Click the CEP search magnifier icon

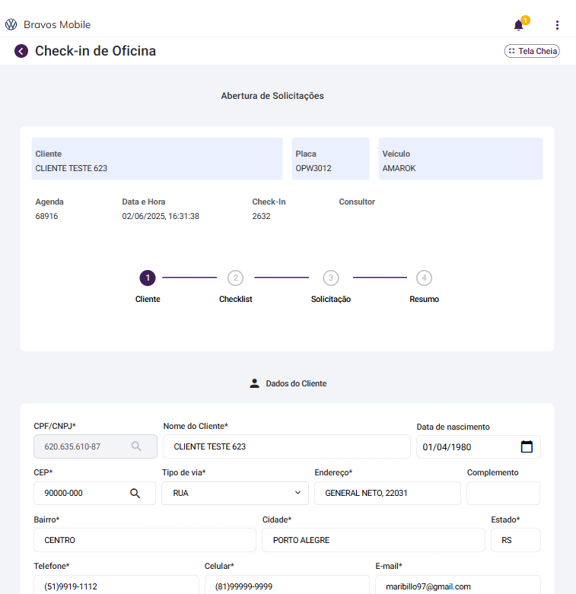135,493
